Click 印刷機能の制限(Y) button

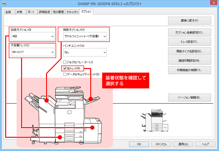point(189,70)
